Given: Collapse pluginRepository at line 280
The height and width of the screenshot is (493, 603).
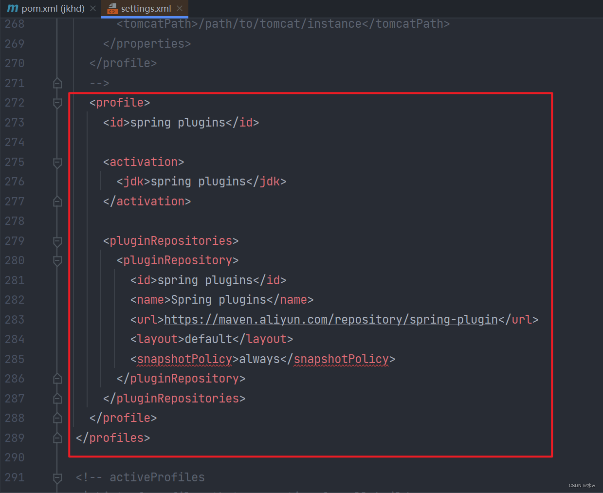Looking at the screenshot, I should point(57,260).
